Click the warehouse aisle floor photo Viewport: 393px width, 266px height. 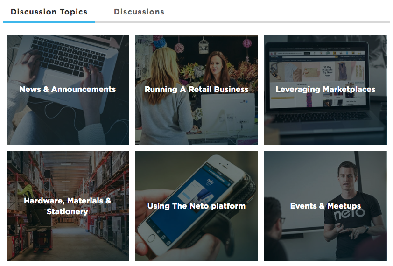click(68, 241)
